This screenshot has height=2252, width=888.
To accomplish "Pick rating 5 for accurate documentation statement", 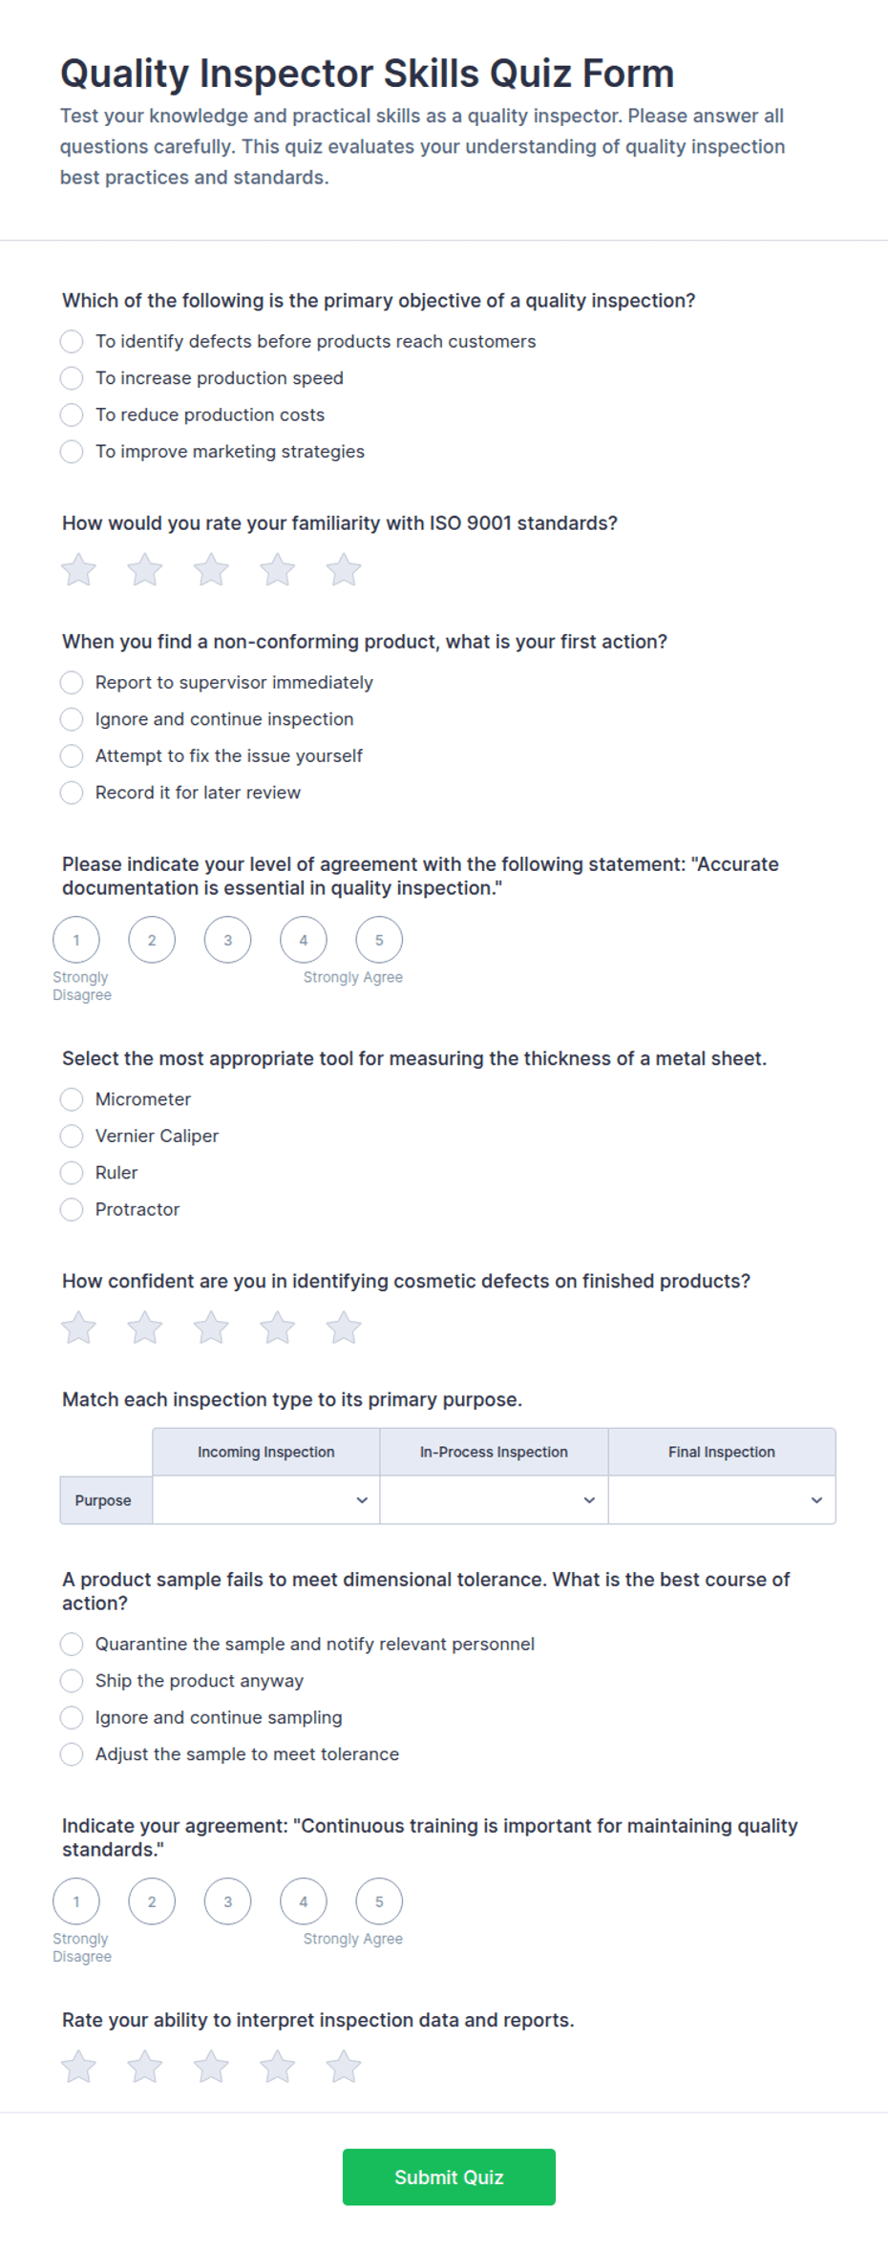I will tap(379, 940).
